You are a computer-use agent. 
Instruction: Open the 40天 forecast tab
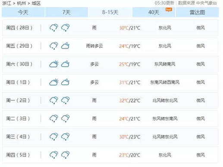pyautogui.click(x=154, y=12)
